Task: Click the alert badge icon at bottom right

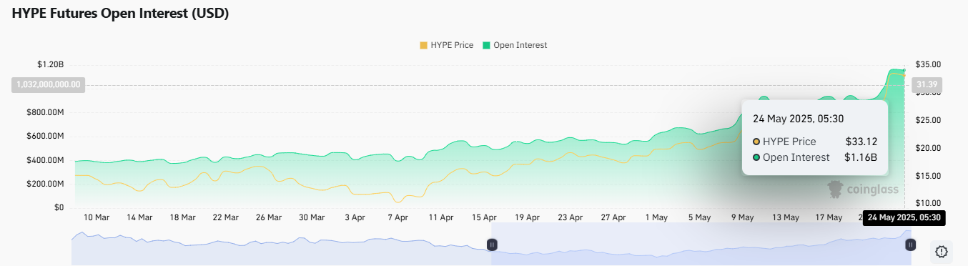Action: 941,252
